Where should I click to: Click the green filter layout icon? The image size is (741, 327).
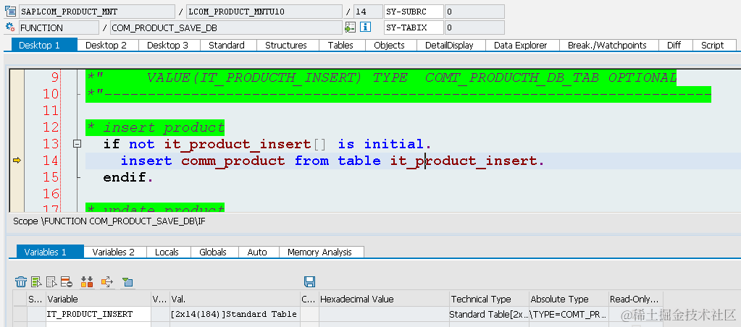[x=127, y=282]
